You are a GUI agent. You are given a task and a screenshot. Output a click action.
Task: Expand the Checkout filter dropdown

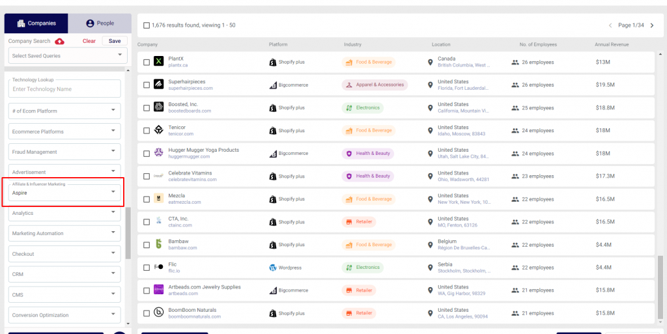click(64, 254)
